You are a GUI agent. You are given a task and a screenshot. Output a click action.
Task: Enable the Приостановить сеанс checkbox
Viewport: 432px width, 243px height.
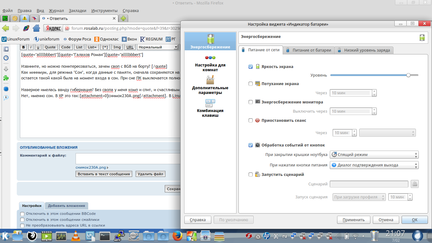pos(251,121)
